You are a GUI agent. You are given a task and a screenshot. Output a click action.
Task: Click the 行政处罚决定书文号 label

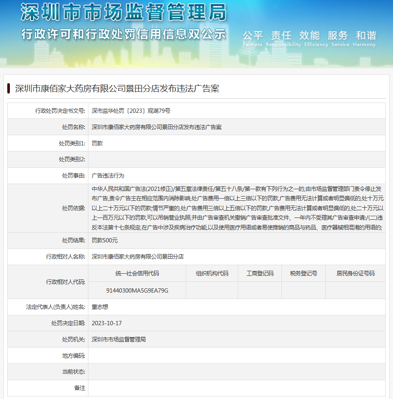60,111
